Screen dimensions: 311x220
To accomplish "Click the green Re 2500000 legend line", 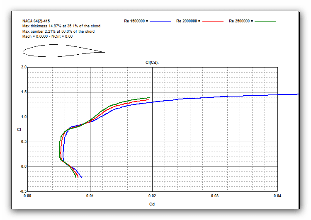I will (265, 21).
